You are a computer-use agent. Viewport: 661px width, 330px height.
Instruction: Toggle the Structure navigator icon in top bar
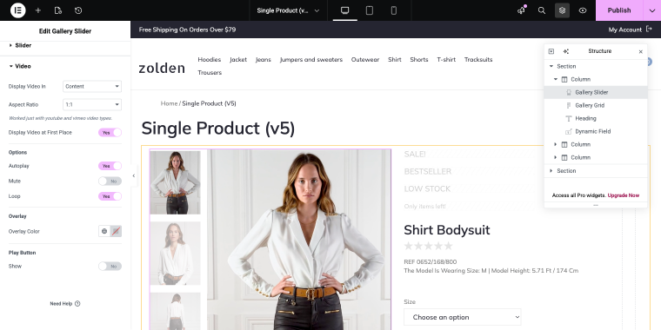tap(563, 10)
